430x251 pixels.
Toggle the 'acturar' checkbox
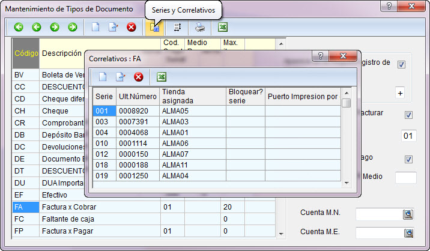point(409,115)
